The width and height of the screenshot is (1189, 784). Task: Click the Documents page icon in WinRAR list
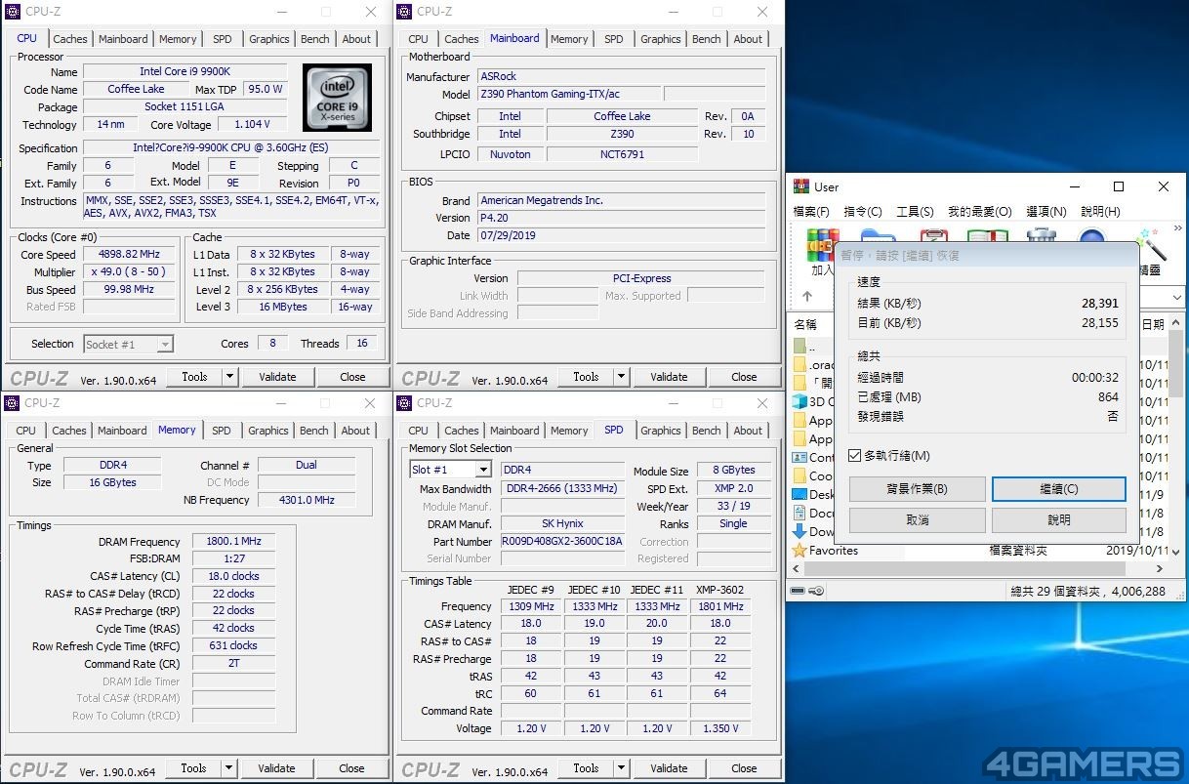tap(799, 513)
